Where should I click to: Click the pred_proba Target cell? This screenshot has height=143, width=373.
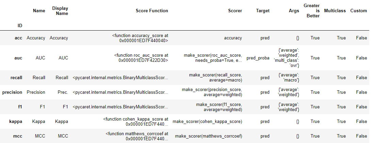click(258, 58)
